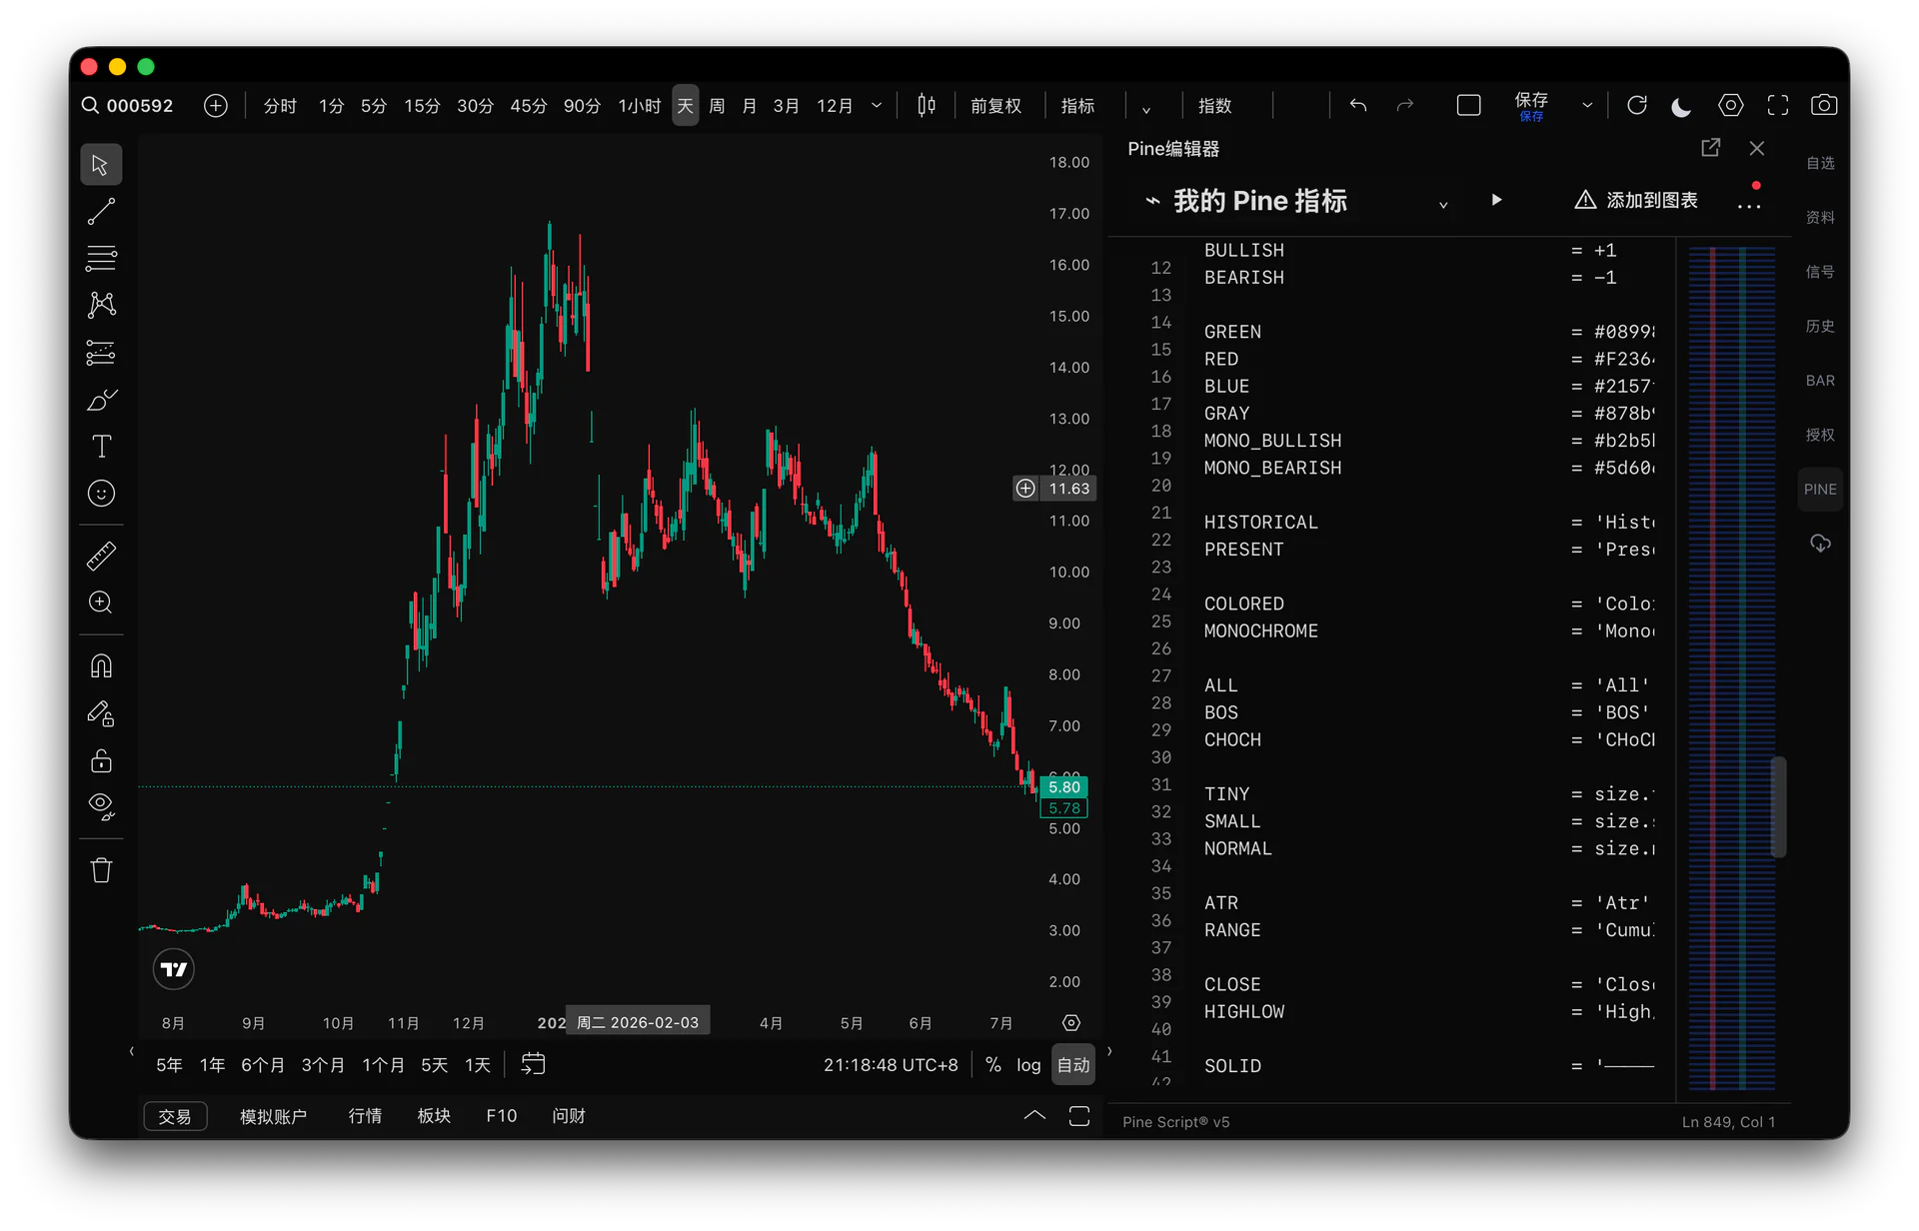Take a chart snapshot with camera
Image resolution: width=1919 pixels, height=1231 pixels.
point(1824,106)
